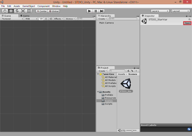The height and width of the screenshot is (136, 192).
Task: Toggle scene audio speaker icon
Action: point(51,19)
